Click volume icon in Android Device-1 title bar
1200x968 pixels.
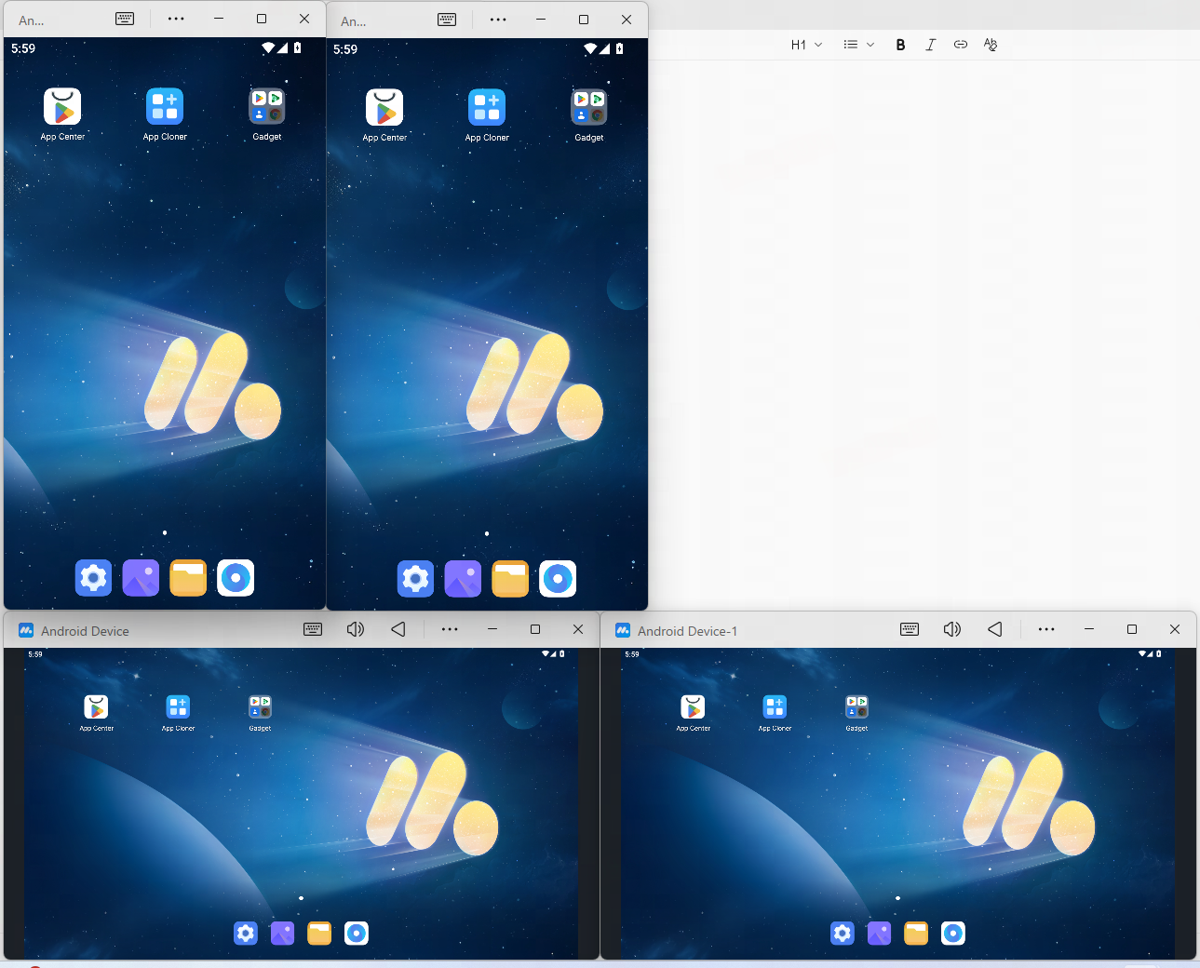click(x=952, y=629)
